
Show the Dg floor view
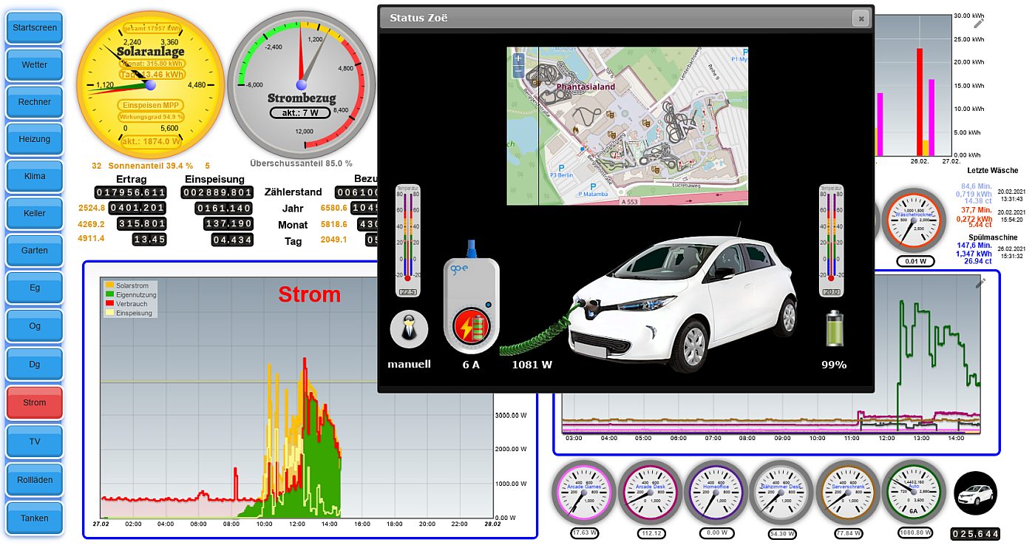click(35, 364)
